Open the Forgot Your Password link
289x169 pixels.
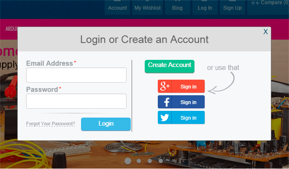tap(51, 123)
